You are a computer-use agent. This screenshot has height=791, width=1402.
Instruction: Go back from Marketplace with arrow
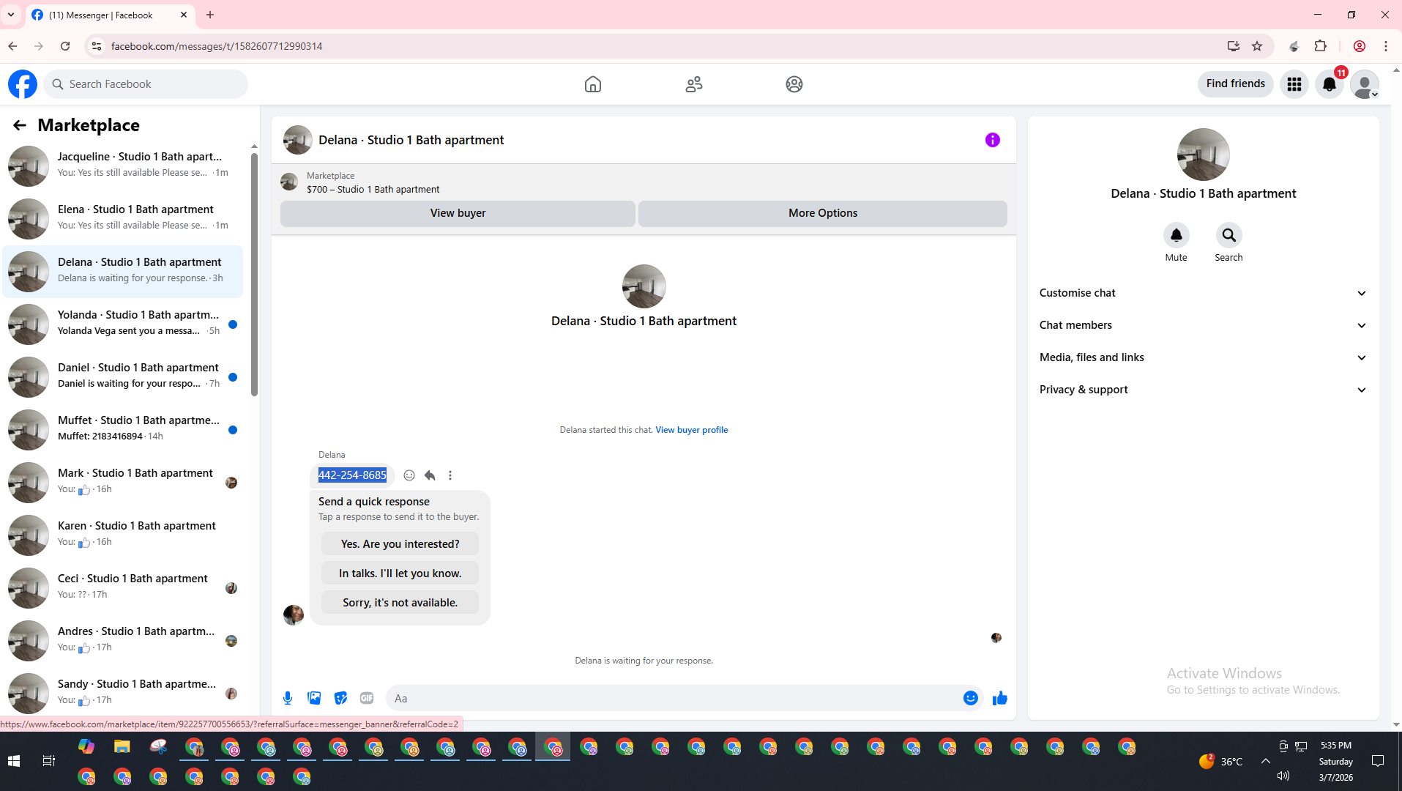click(x=20, y=125)
